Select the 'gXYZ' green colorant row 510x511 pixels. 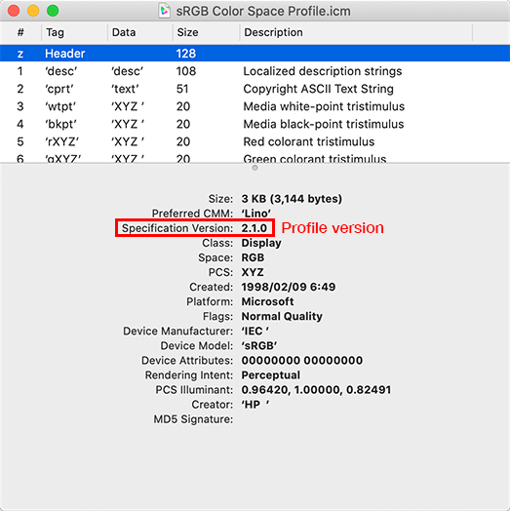tap(255, 158)
